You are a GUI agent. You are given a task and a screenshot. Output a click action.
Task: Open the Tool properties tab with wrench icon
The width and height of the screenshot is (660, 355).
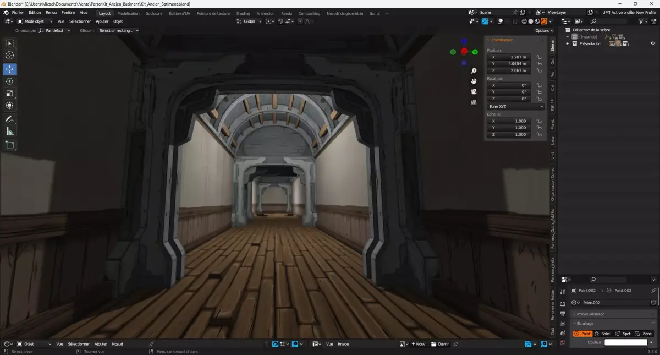563,292
